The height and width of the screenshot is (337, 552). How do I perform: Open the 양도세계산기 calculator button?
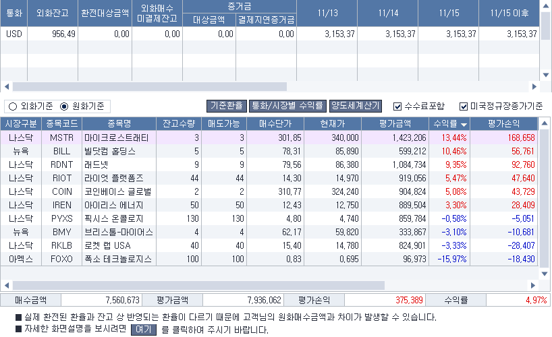pos(355,106)
